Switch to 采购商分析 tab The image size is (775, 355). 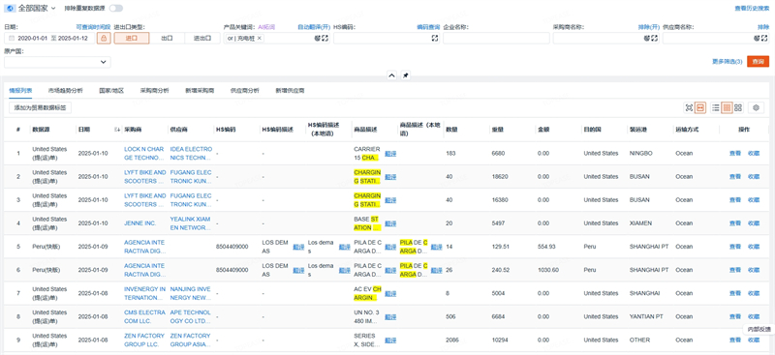point(155,90)
